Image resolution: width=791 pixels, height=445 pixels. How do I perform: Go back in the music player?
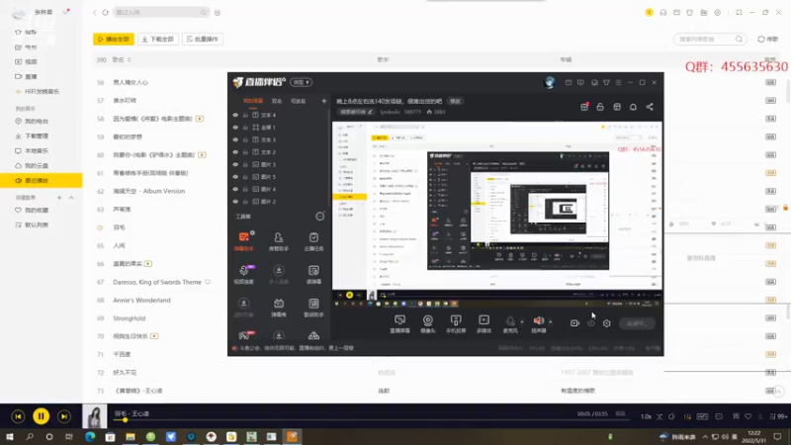point(94,13)
